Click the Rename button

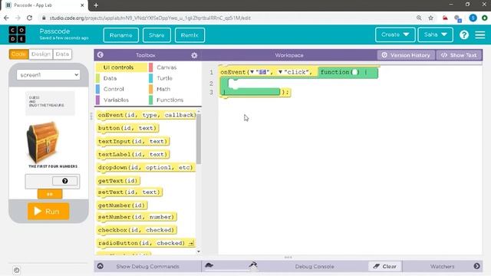[x=121, y=35]
